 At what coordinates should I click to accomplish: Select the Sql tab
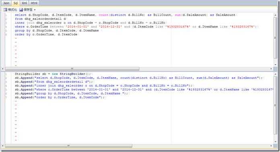16,3
